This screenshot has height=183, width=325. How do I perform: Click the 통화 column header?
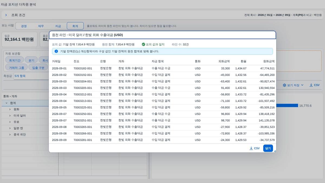(x=197, y=61)
